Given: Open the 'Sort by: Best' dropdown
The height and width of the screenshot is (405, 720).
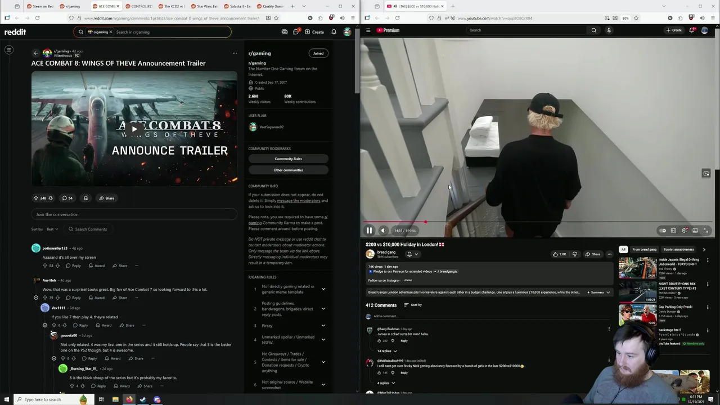Looking at the screenshot, I should pos(53,229).
